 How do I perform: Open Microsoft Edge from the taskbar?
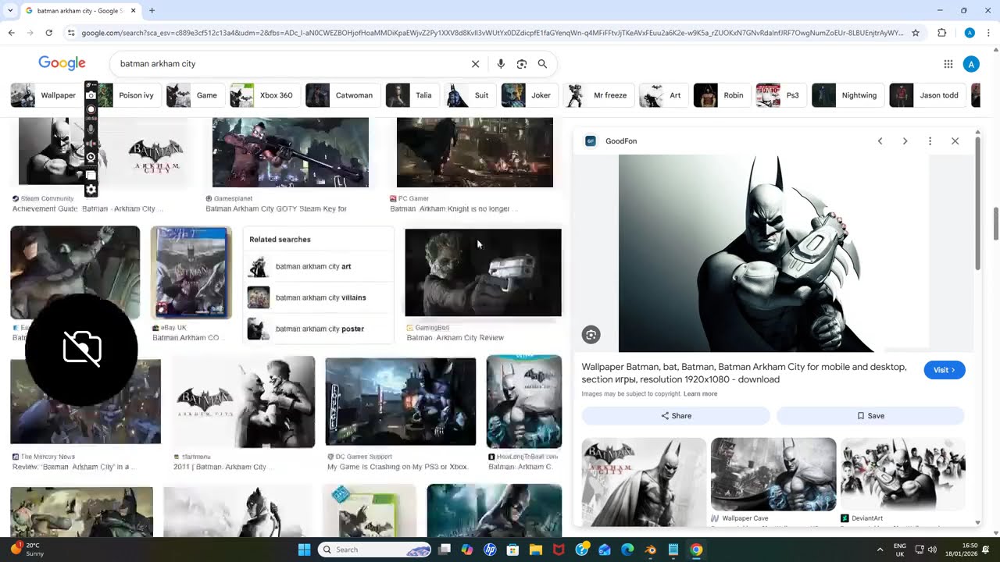pos(627,550)
